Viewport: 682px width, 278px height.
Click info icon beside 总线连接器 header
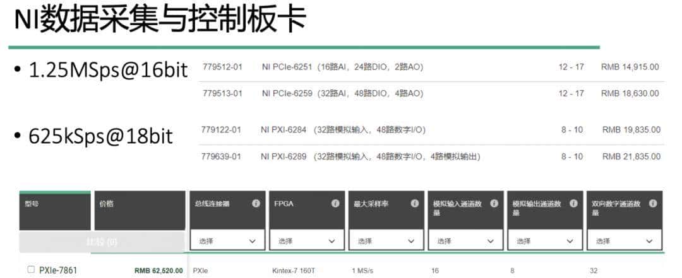256,203
